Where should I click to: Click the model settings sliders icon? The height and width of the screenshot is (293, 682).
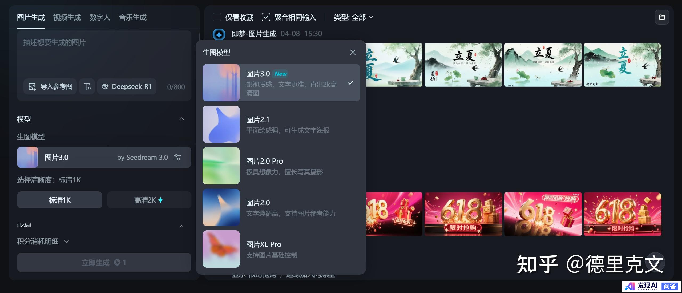[x=177, y=157]
